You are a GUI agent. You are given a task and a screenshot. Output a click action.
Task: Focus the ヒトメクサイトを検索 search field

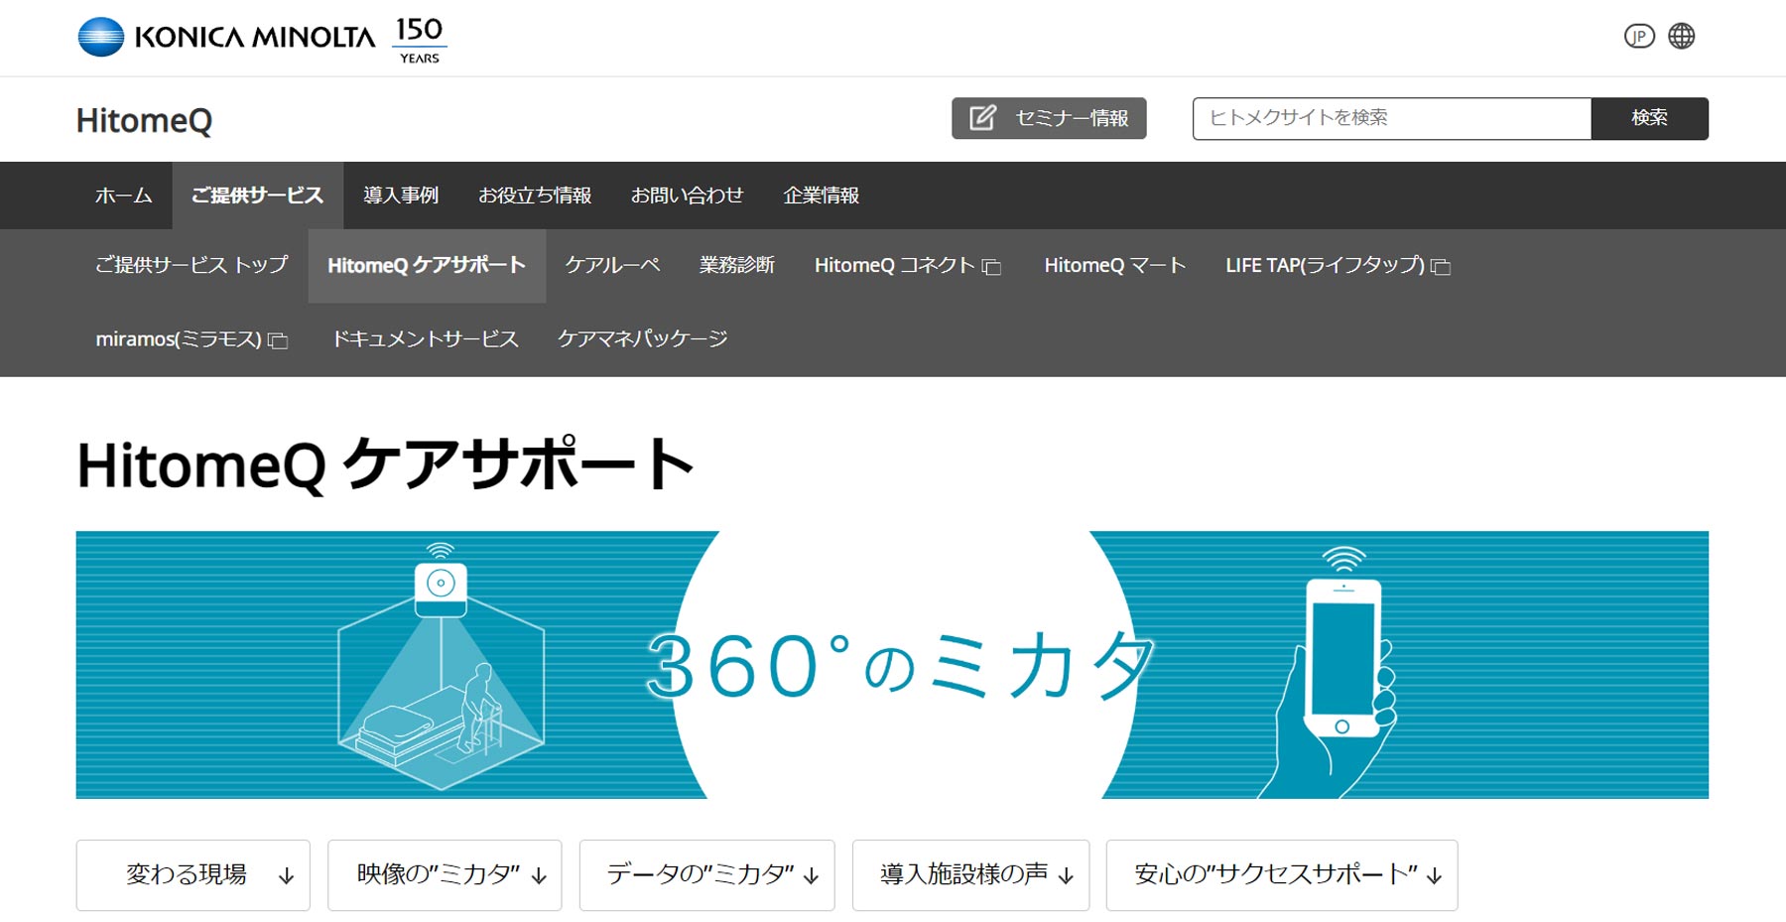pos(1392,118)
